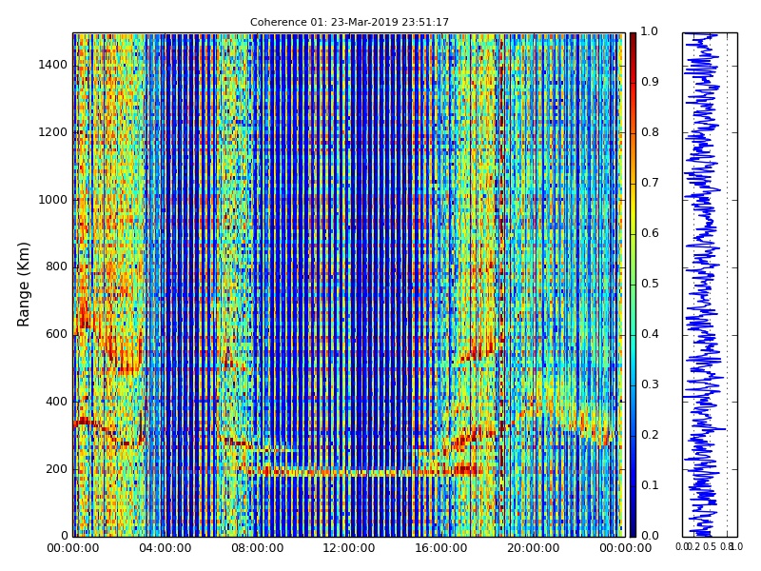This screenshot has height=571, width=761.
Task: Click the 0.5 tick on the profile plot
Action: 710,547
